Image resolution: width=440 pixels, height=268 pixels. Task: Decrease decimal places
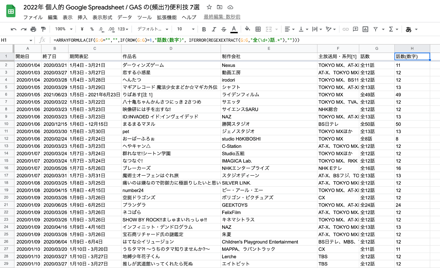coord(101,29)
